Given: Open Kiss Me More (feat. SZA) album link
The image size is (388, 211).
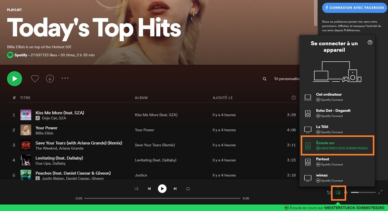Looking at the screenshot, I should 156,115.
